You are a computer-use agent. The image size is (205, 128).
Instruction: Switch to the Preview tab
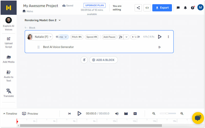coord(30,114)
